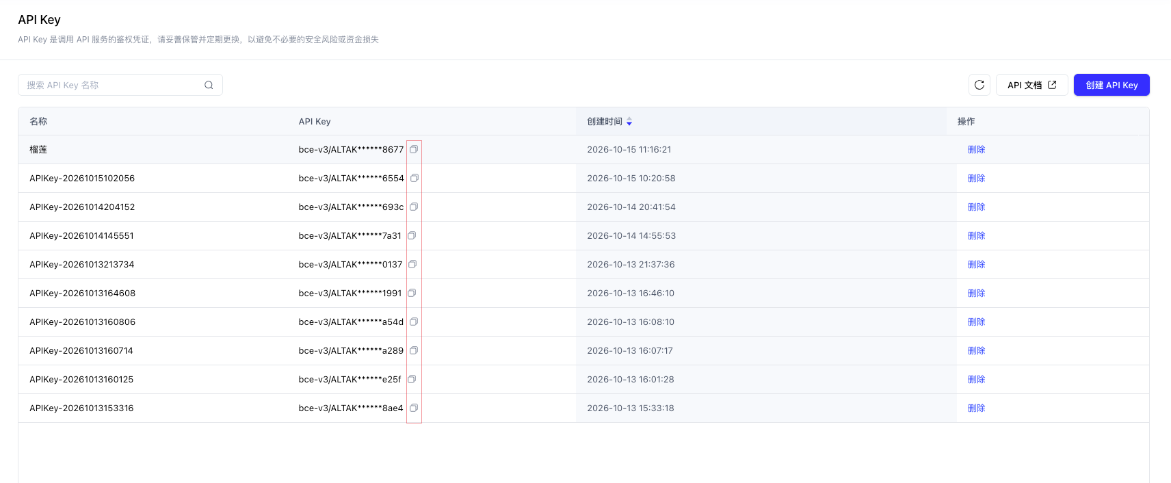The image size is (1171, 483).
Task: Select the name APIKey-20261015102056
Action: coord(82,179)
